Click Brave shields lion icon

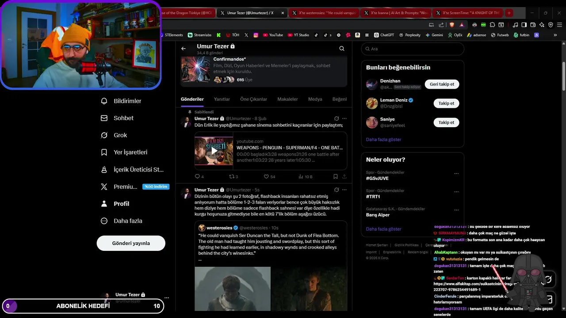click(x=452, y=25)
